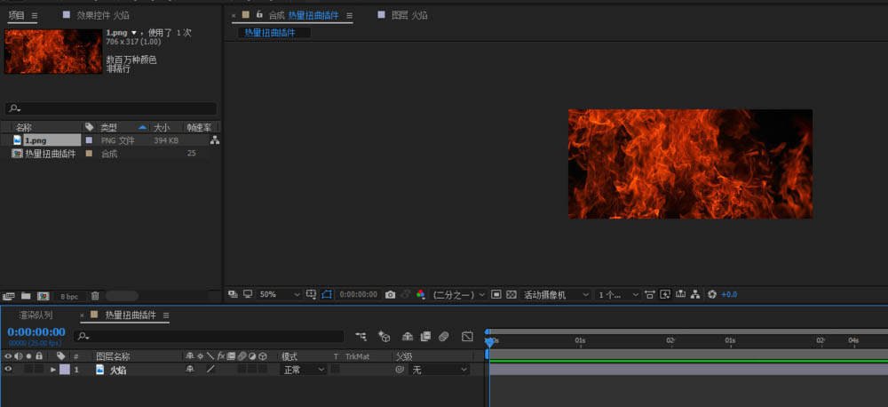Click the parent pick whip spiral icon

(400, 370)
